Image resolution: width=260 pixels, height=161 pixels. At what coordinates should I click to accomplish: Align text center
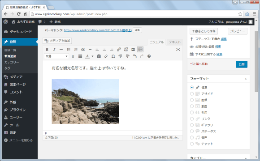(104, 50)
